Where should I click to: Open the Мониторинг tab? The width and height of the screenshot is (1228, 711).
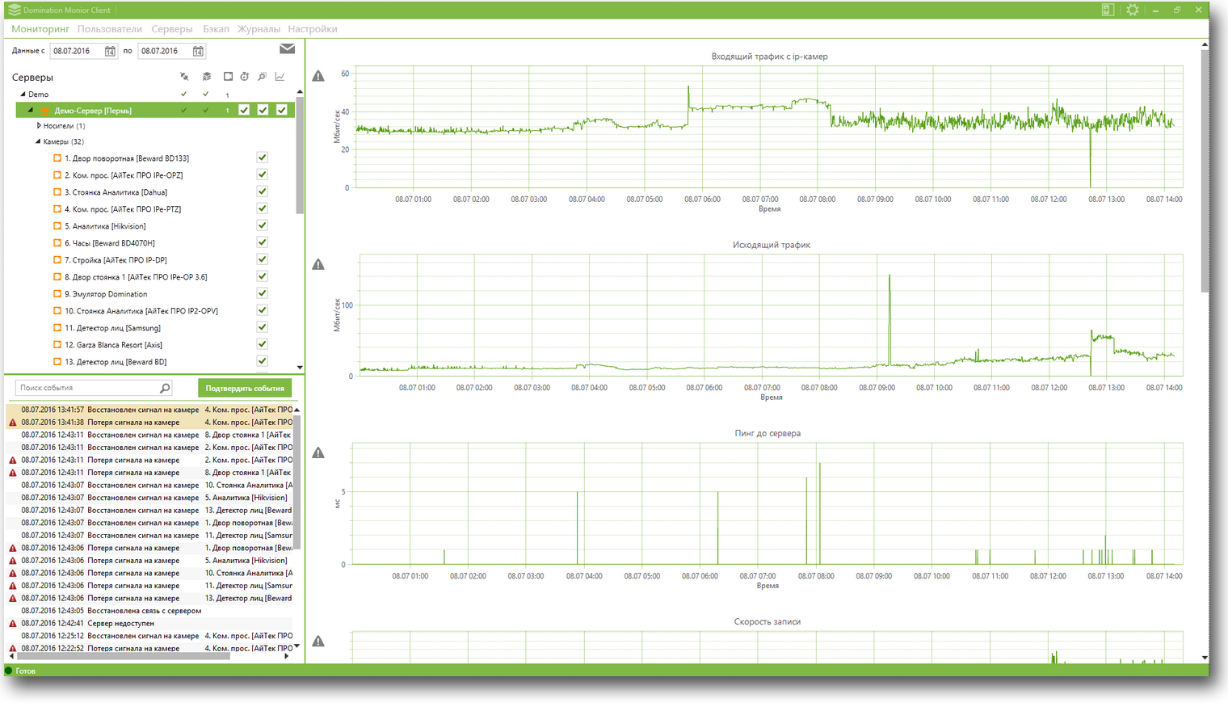coord(40,29)
